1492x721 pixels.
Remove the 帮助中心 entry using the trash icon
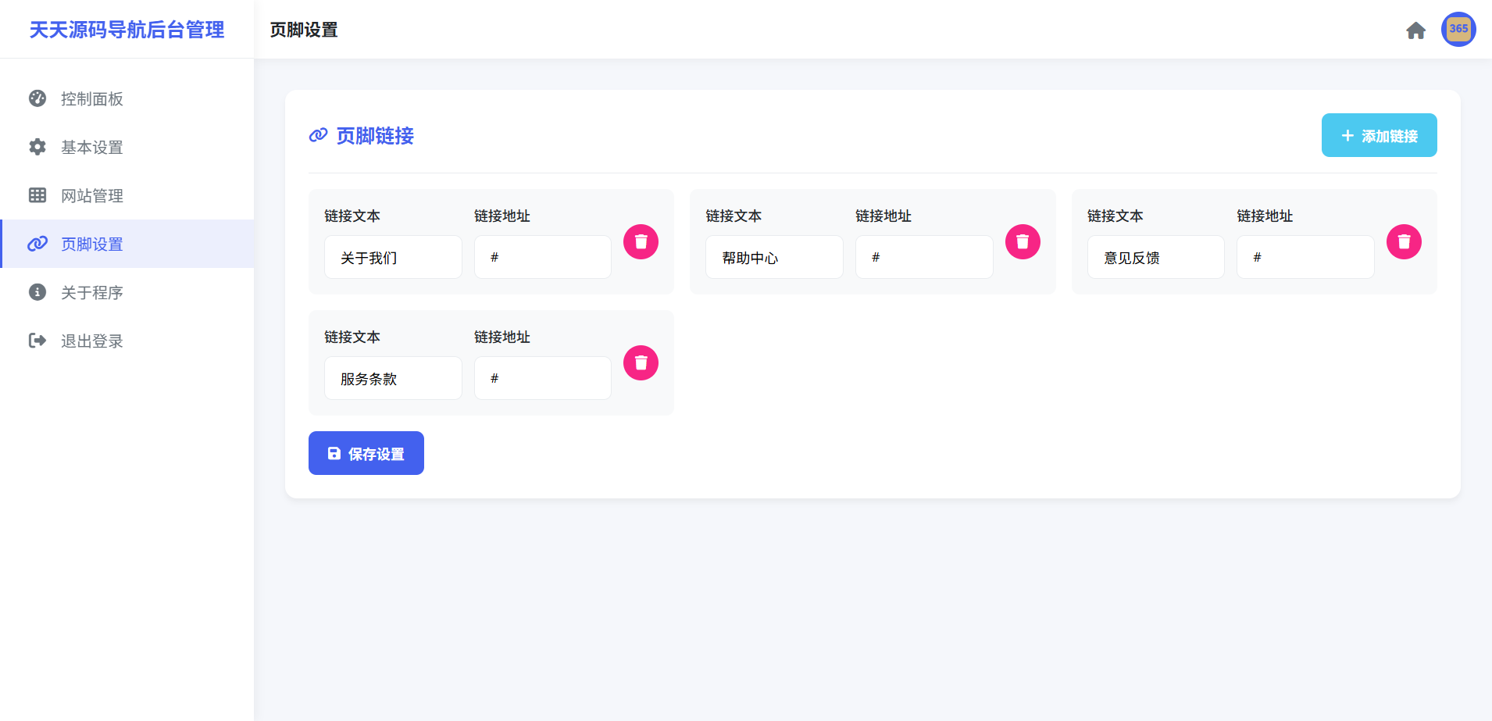pos(1022,241)
